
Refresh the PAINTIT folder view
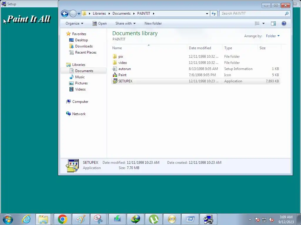point(214,13)
